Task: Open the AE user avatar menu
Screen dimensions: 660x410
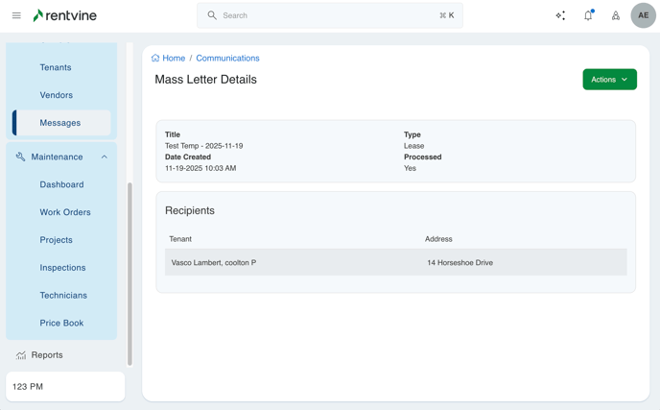Action: [643, 15]
